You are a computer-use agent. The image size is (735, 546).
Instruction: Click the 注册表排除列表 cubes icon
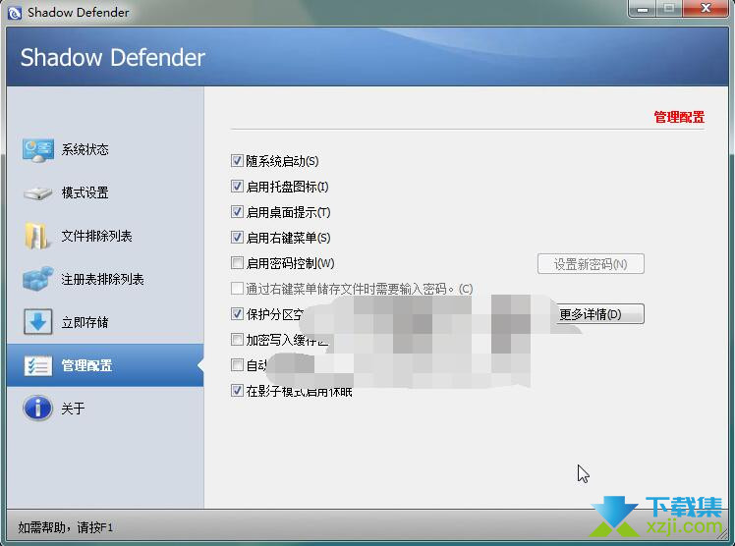click(x=37, y=279)
